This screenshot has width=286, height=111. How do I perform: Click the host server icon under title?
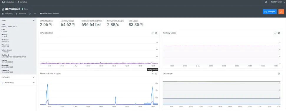(3, 14)
